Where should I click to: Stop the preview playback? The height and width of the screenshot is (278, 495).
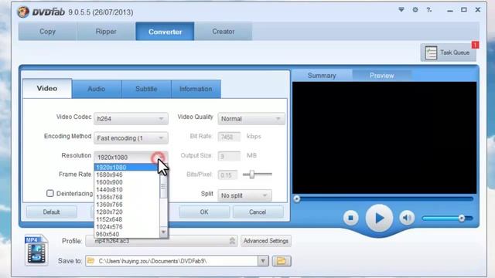350,218
